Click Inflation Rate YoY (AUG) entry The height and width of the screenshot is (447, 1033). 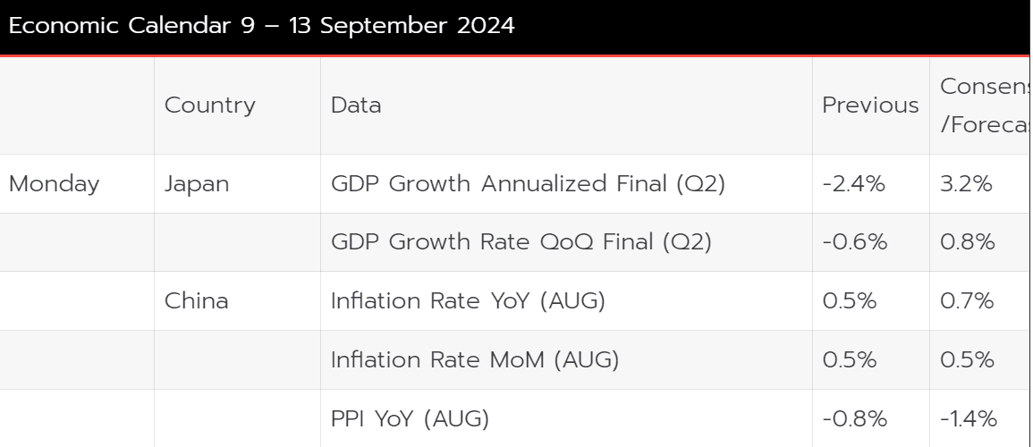[x=468, y=301]
